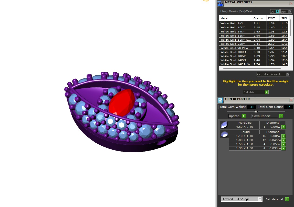Click green arrow next to Update
The image size is (294, 207).
[x=244, y=116]
